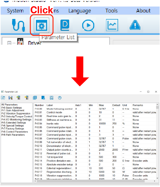Viewport: 160px width, 187px height.
Task: Click the circular play run icon
Action: pos(88,26)
